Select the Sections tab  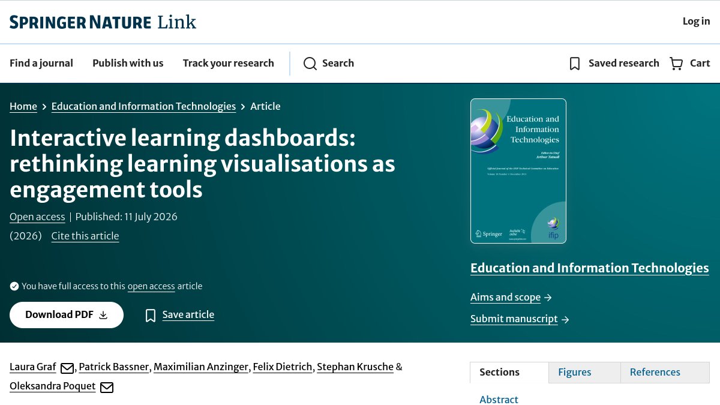(509, 373)
